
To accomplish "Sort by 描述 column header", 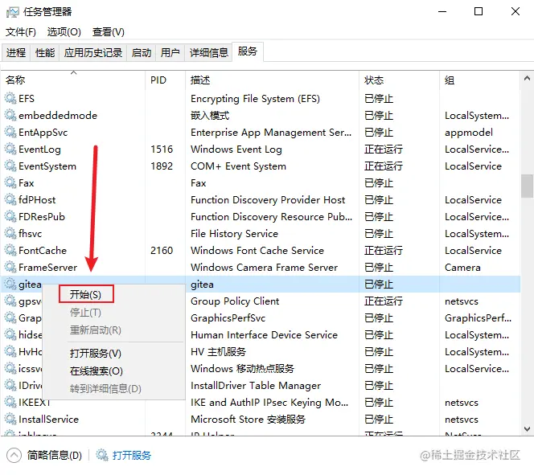I will point(272,80).
